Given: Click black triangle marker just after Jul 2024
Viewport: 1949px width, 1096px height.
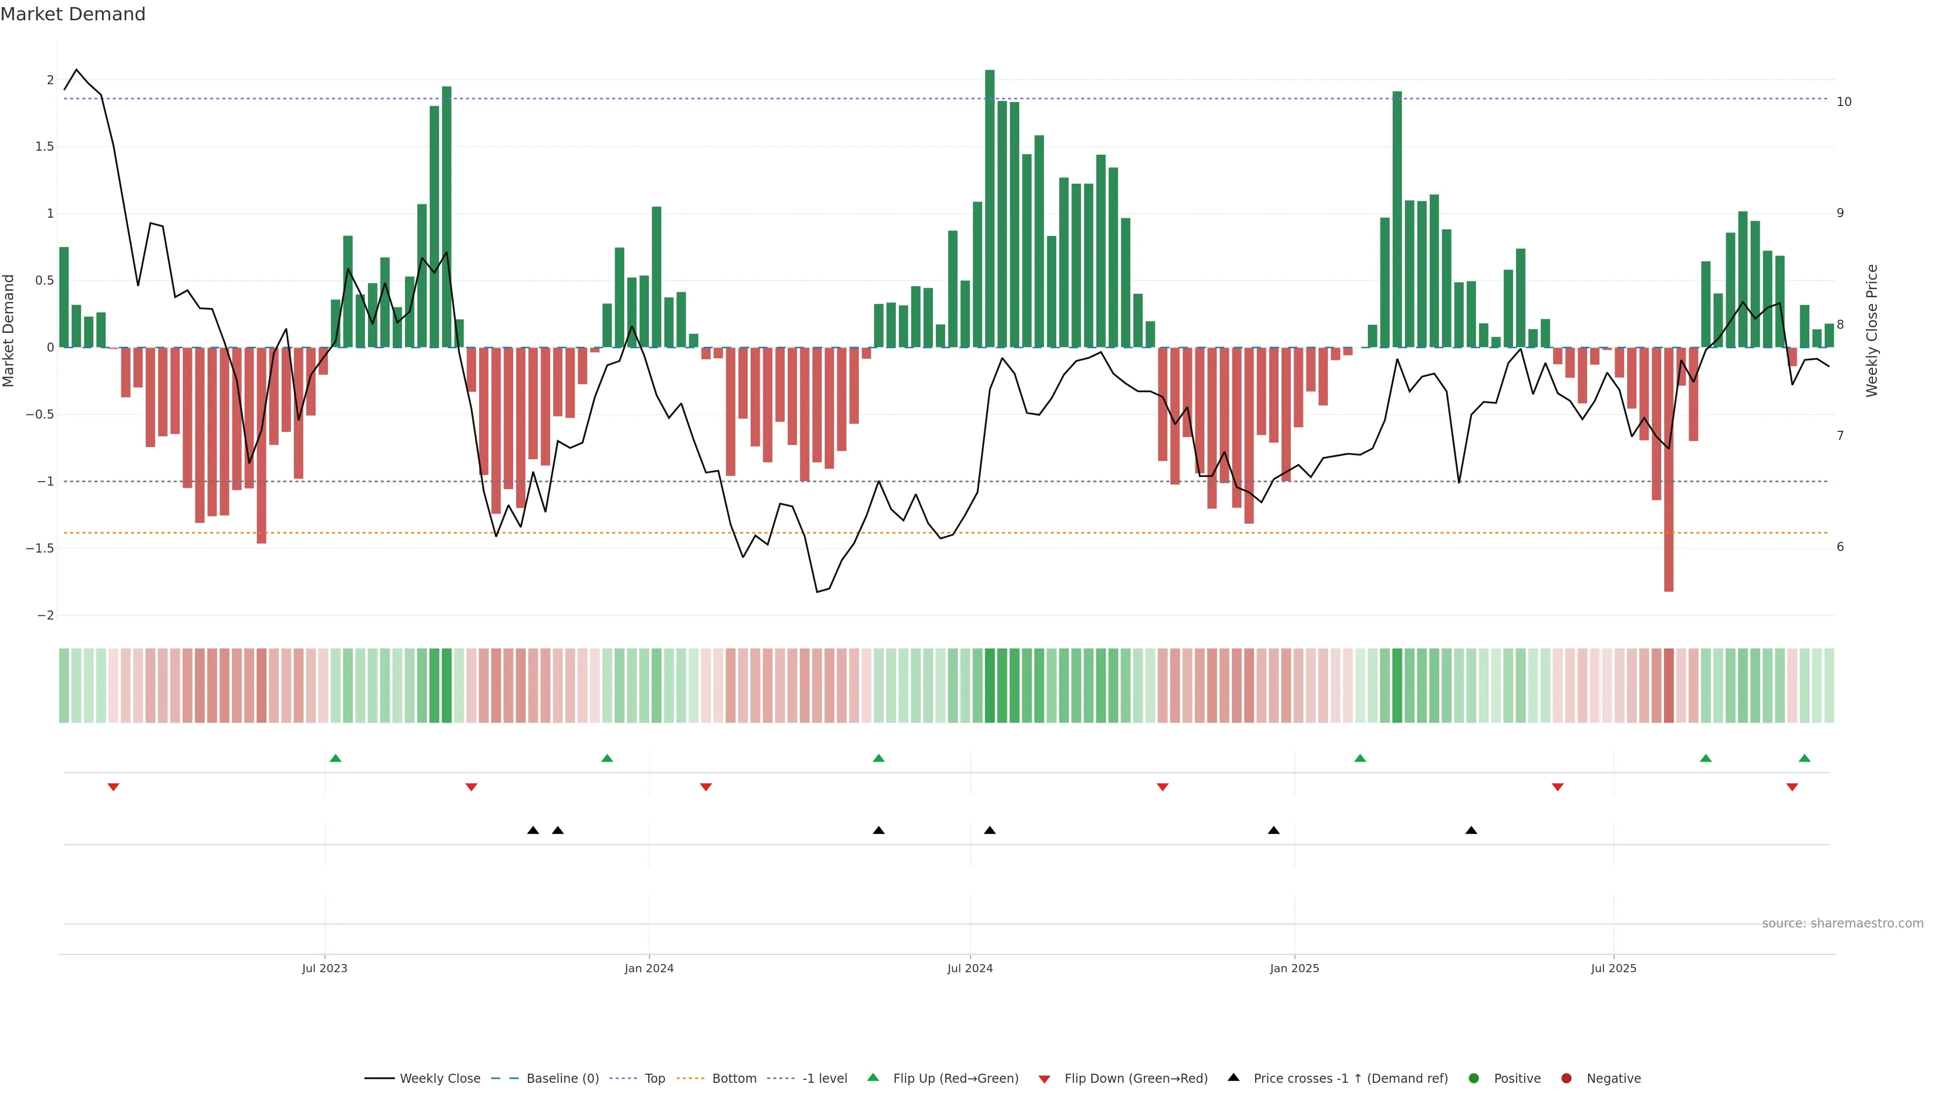Looking at the screenshot, I should (990, 831).
